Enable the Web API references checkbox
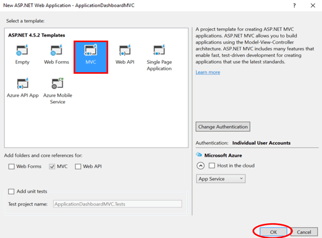 coord(78,166)
